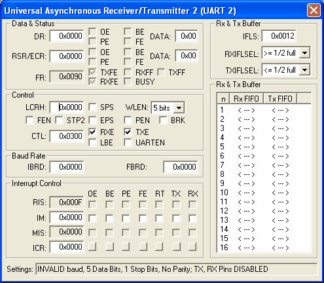Click the read-only RIS value 0x000F

pyautogui.click(x=67, y=202)
